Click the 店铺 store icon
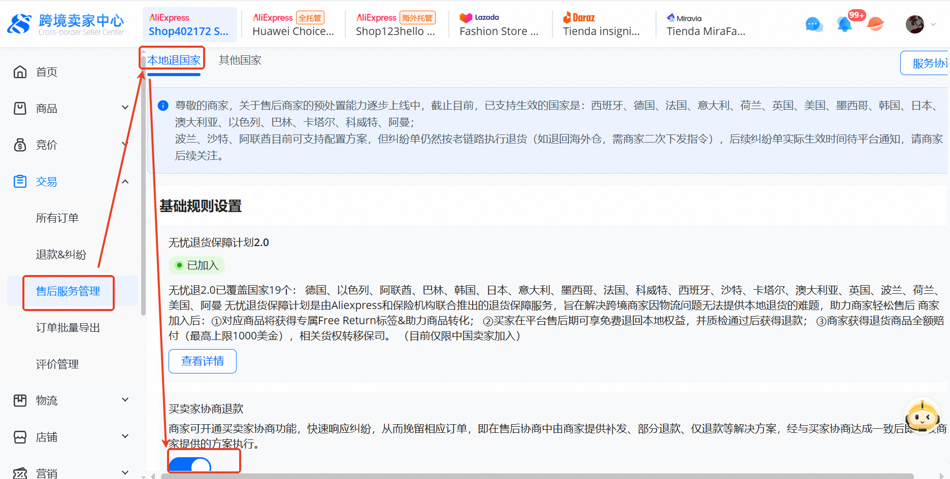 [x=20, y=437]
